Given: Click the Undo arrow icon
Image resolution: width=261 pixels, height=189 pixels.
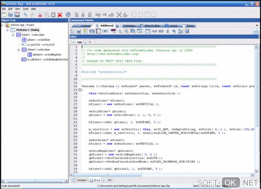Looking at the screenshot, I should tap(25, 15).
